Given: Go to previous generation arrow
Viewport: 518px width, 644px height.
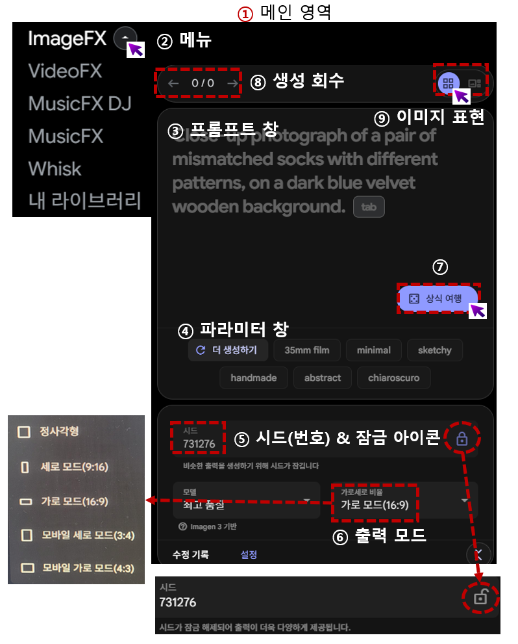Looking at the screenshot, I should 173,83.
